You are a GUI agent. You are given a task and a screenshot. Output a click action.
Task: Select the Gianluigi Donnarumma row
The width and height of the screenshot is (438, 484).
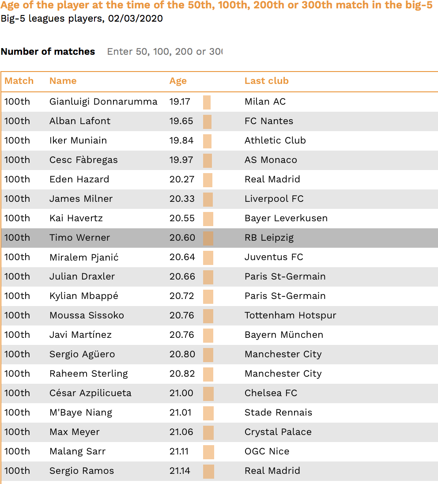click(219, 102)
